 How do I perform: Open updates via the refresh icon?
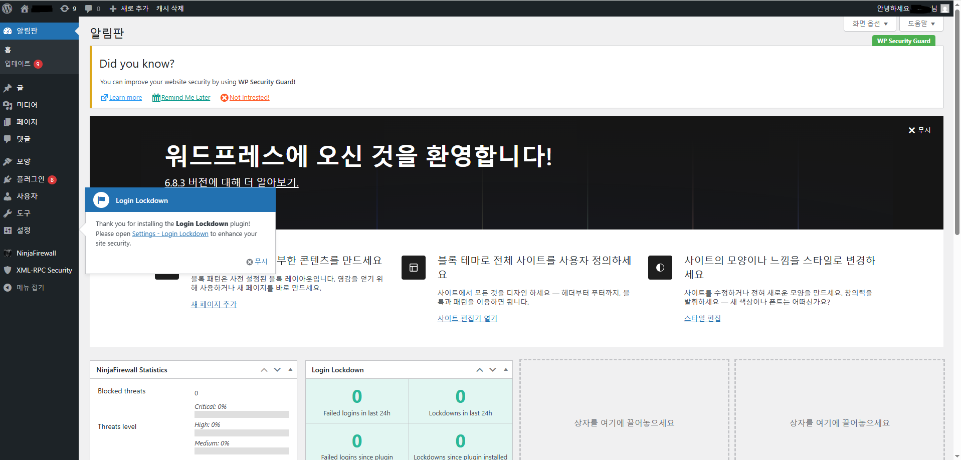pos(65,9)
